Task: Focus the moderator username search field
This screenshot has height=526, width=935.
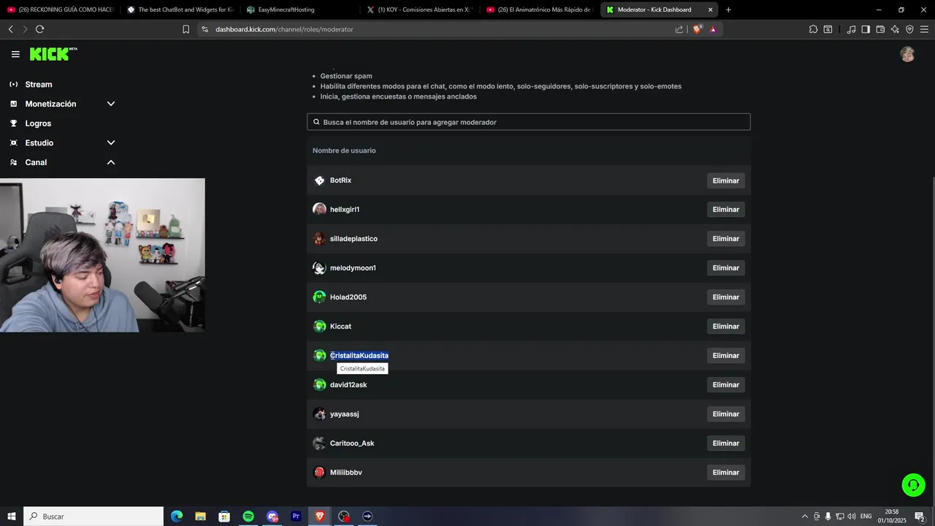Action: (x=528, y=122)
